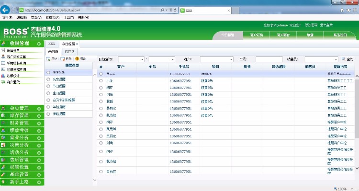Screen dimensions: 359x191
Task: Select the 生日提醒 radio button
Action: pyautogui.click(x=48, y=93)
